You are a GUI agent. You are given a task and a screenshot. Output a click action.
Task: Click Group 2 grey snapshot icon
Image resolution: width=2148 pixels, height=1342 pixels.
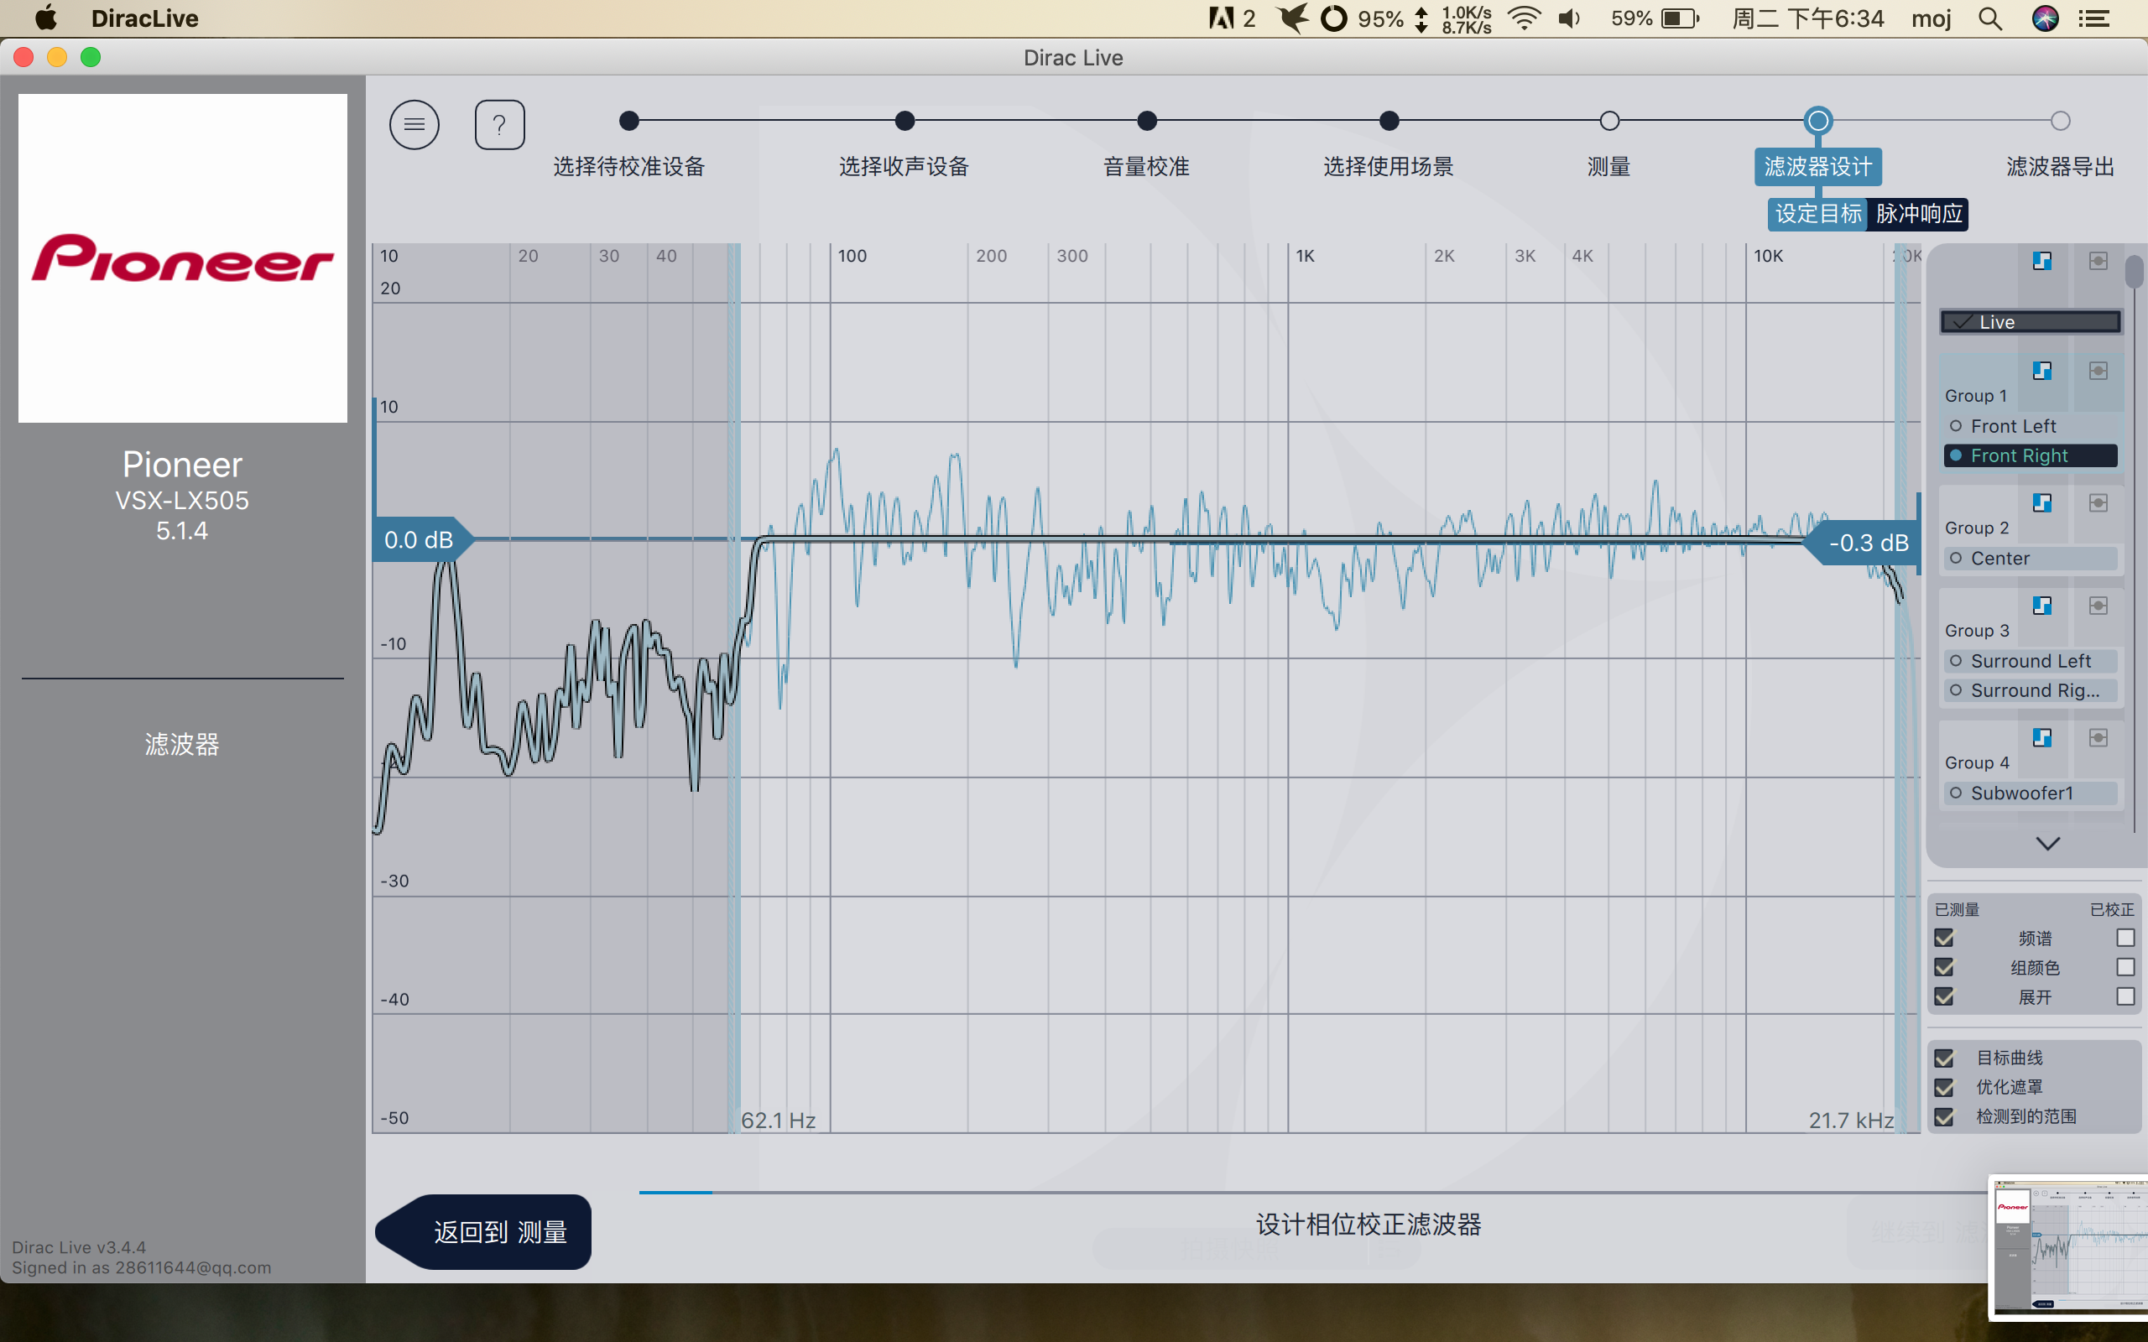pyautogui.click(x=2098, y=503)
